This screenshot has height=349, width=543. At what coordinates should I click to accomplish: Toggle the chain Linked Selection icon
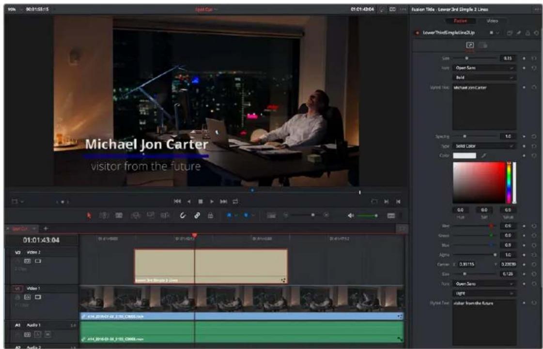click(x=197, y=215)
